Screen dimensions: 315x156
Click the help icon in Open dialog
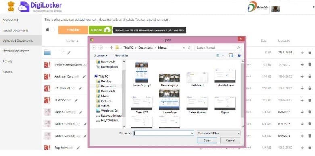point(239,55)
